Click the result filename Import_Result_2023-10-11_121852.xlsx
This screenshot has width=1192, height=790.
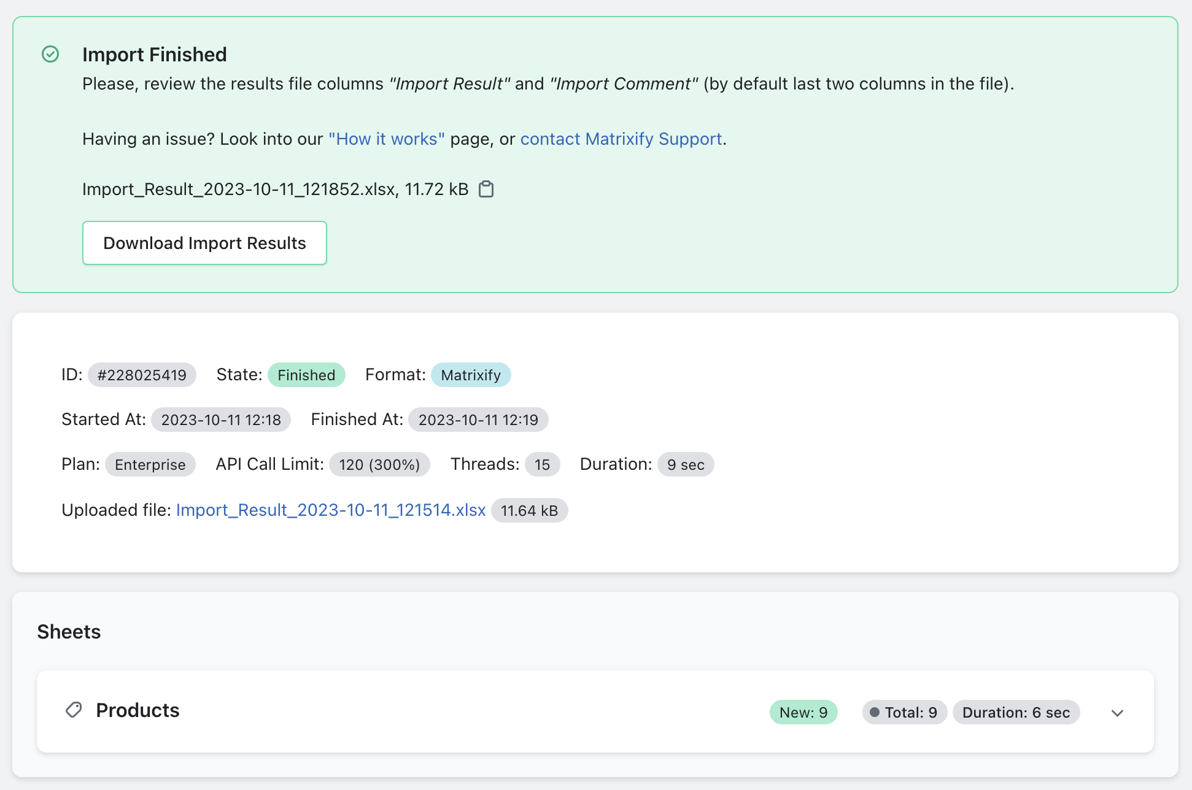pos(239,190)
